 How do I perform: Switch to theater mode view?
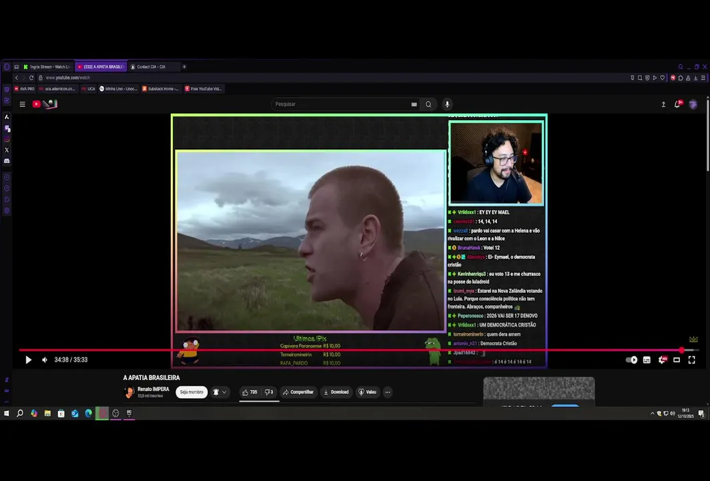tap(677, 360)
